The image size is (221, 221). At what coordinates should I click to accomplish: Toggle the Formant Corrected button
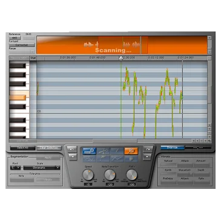22,45
